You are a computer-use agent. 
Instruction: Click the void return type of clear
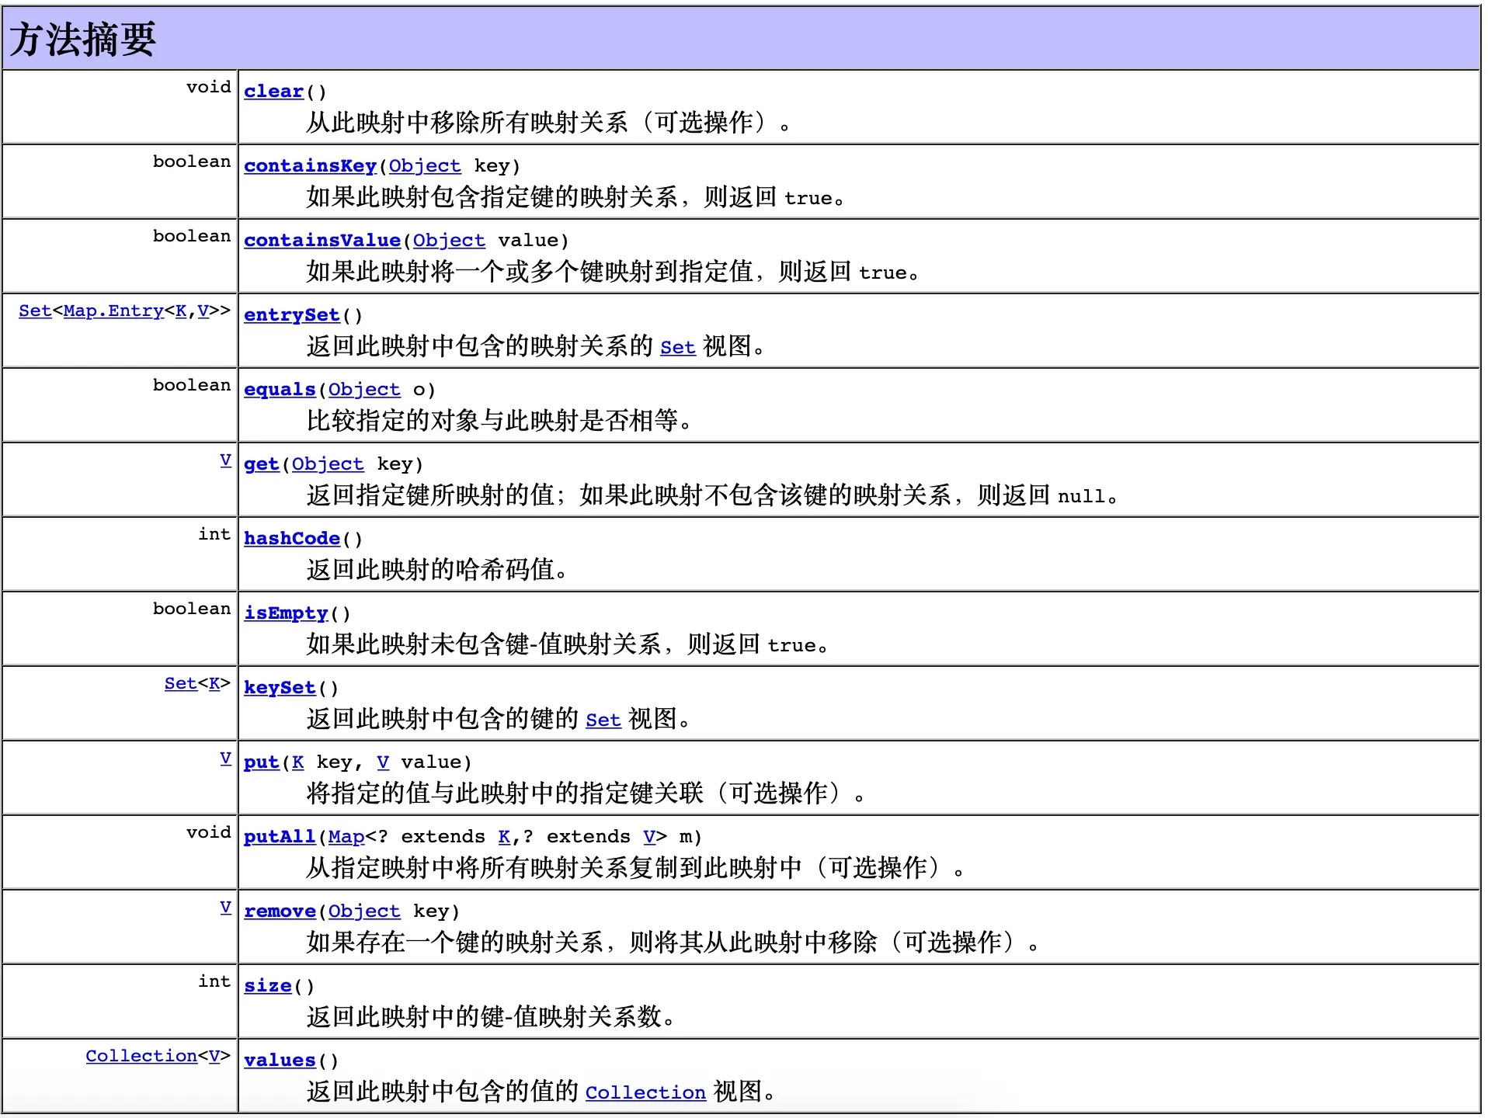click(x=209, y=87)
